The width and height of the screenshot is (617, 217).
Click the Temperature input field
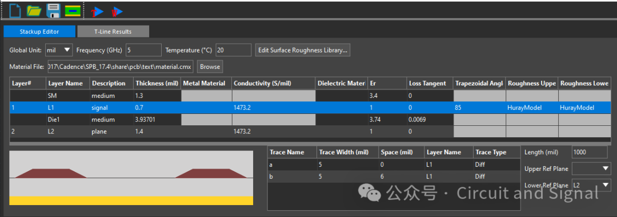pyautogui.click(x=233, y=50)
